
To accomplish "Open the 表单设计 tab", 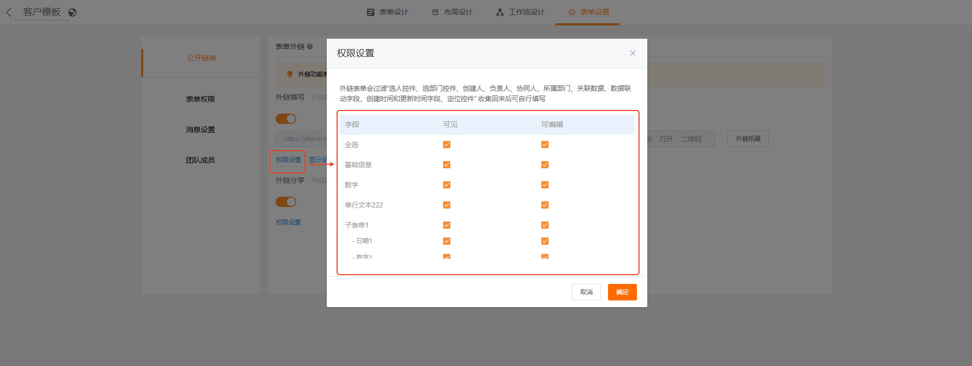I will pyautogui.click(x=388, y=12).
